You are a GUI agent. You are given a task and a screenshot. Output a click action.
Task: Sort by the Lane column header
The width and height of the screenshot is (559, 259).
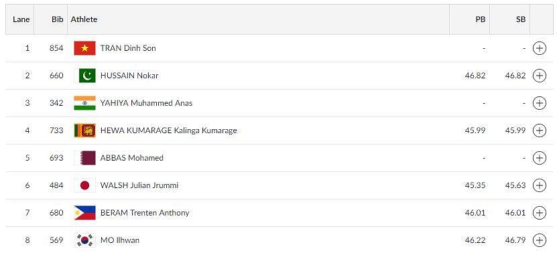point(19,19)
